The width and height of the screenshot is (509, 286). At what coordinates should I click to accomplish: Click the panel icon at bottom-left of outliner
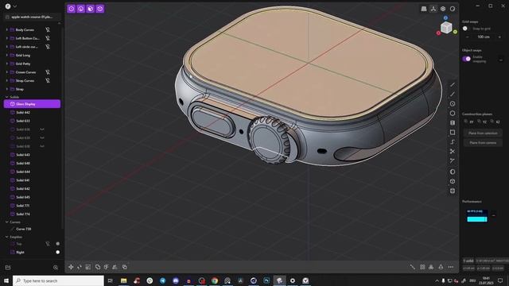8,268
